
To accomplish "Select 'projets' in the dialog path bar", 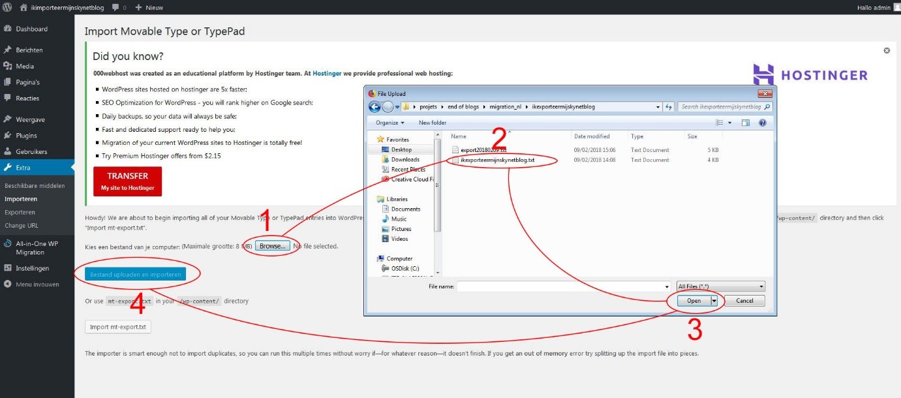I will click(429, 106).
